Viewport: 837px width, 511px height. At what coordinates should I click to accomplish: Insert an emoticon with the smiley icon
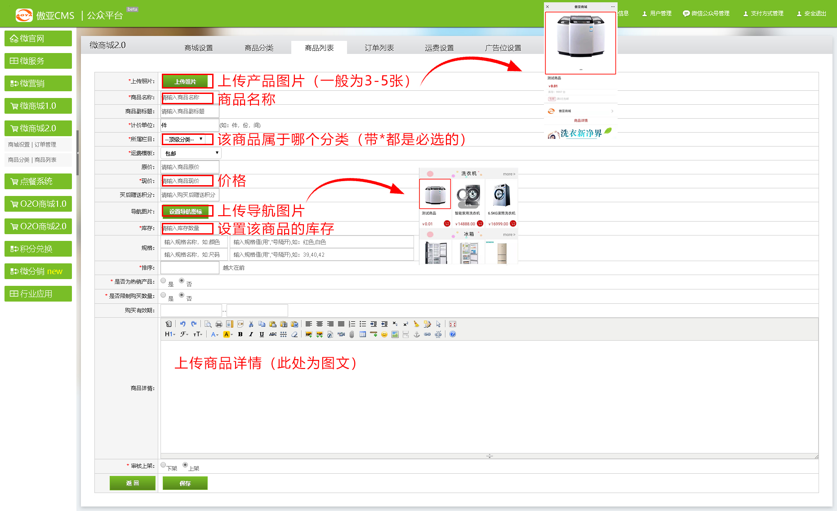(384, 334)
